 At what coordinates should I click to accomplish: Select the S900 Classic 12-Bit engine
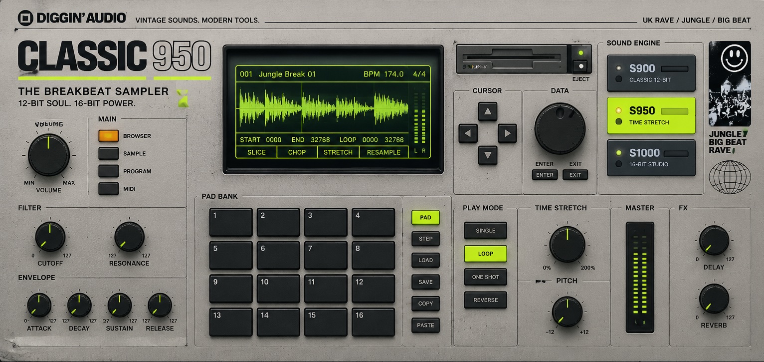coord(651,73)
